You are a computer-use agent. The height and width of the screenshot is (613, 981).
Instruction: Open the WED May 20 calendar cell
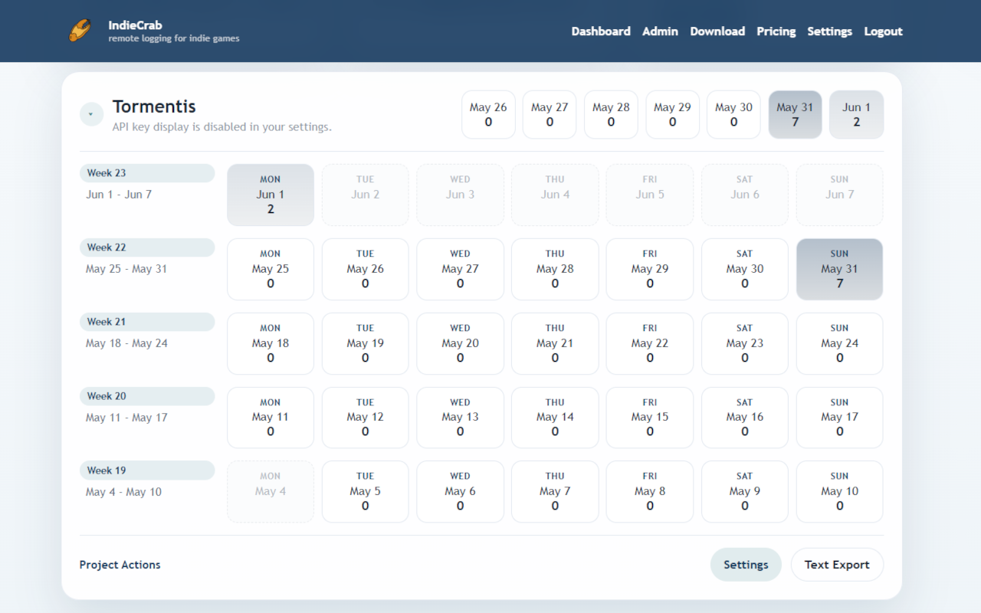click(x=460, y=343)
